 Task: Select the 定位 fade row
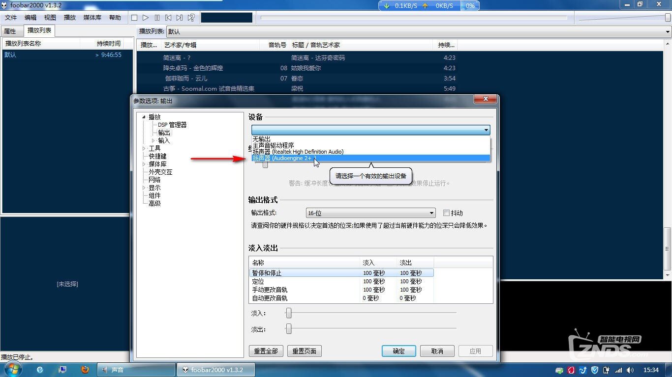pos(341,281)
